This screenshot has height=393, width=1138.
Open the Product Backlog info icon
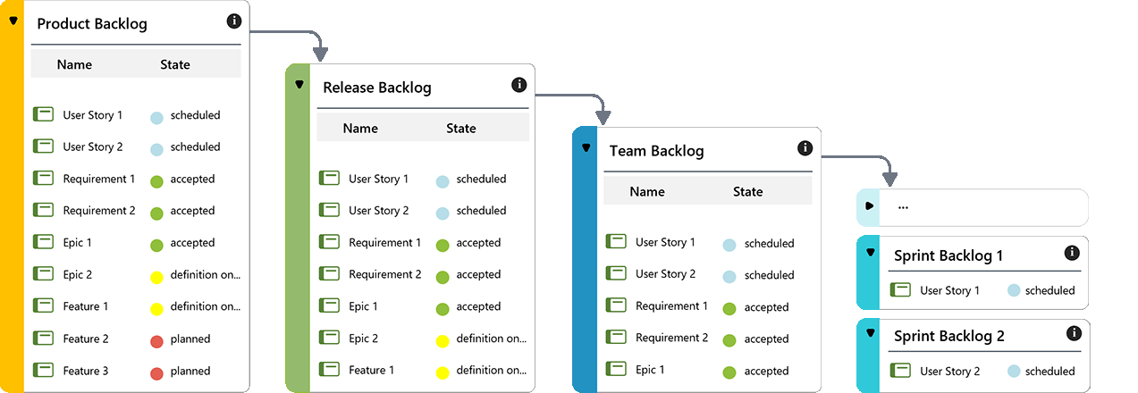[x=234, y=21]
